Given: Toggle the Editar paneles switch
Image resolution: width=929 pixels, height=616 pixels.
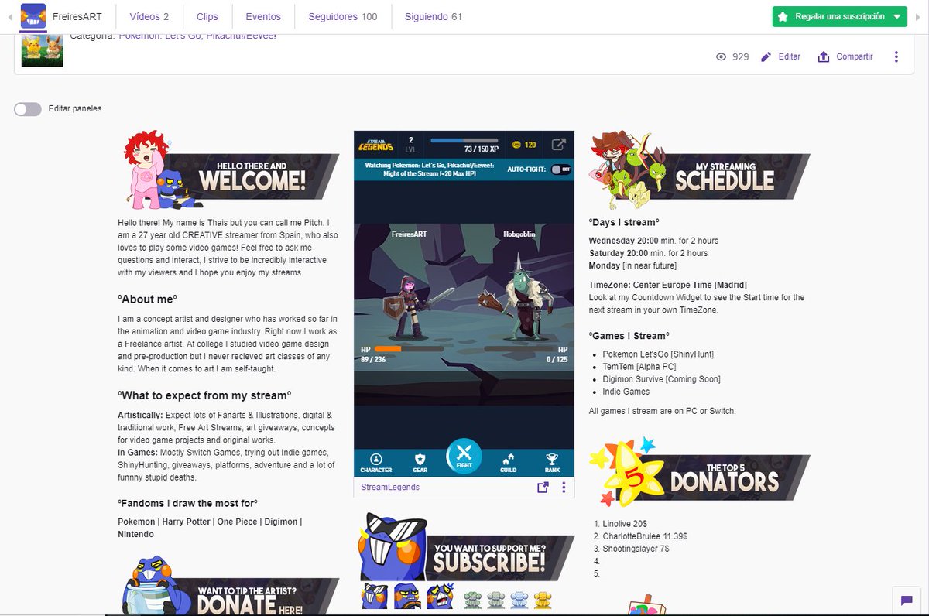Looking at the screenshot, I should click(x=28, y=109).
